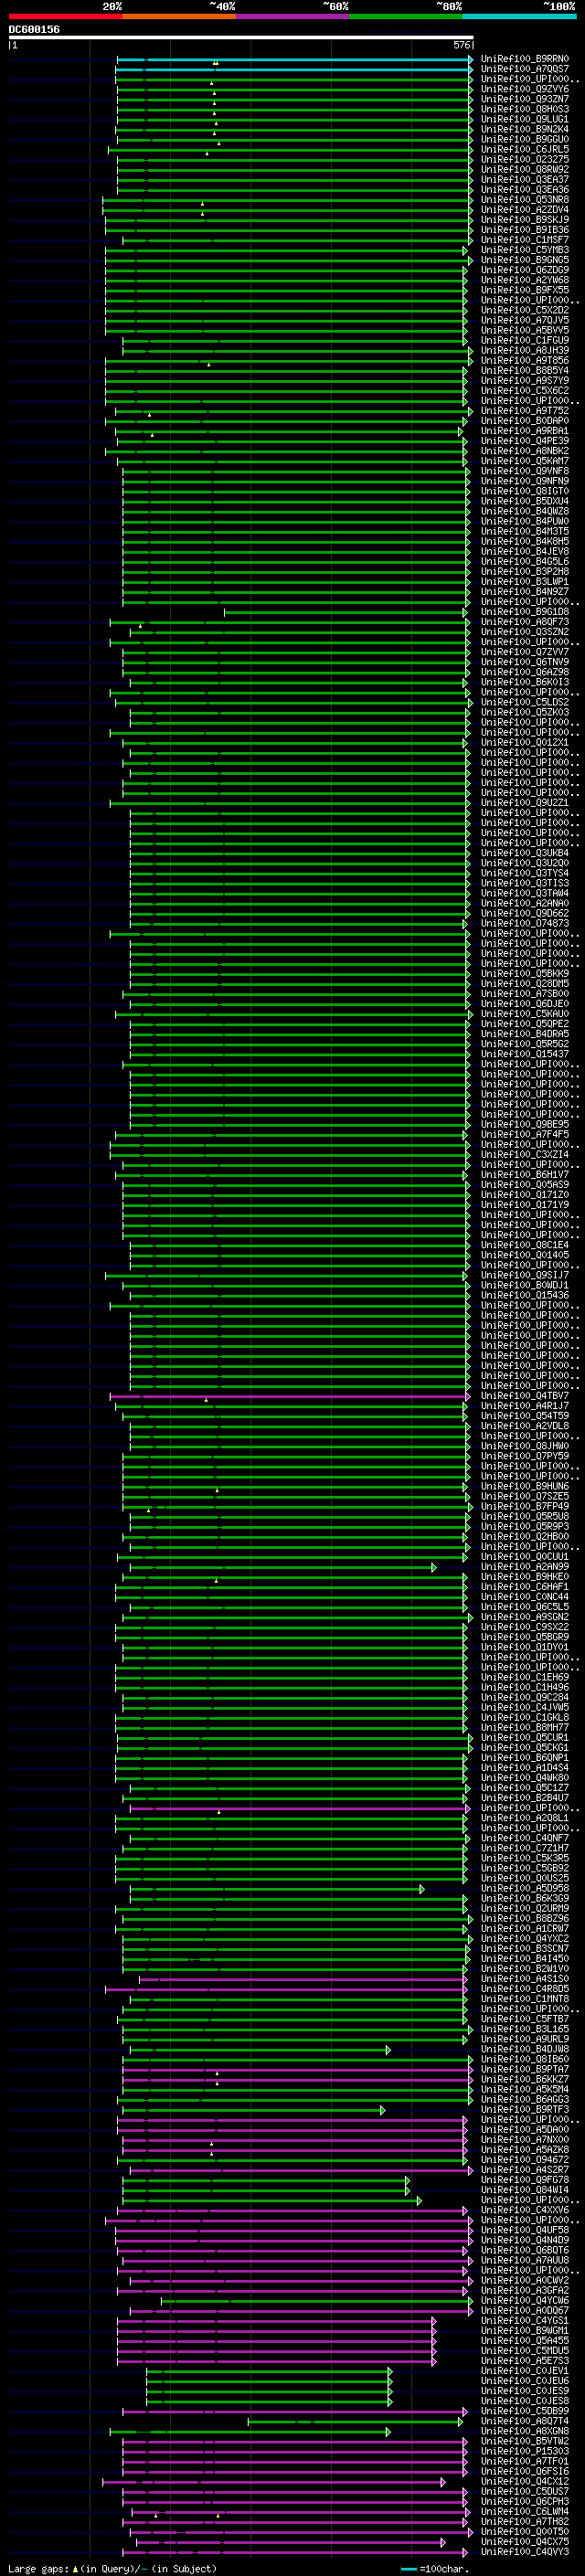Select the UniRef100_A2ZDV4 label
Screen dimensions: 585x2576
pyautogui.click(x=525, y=209)
